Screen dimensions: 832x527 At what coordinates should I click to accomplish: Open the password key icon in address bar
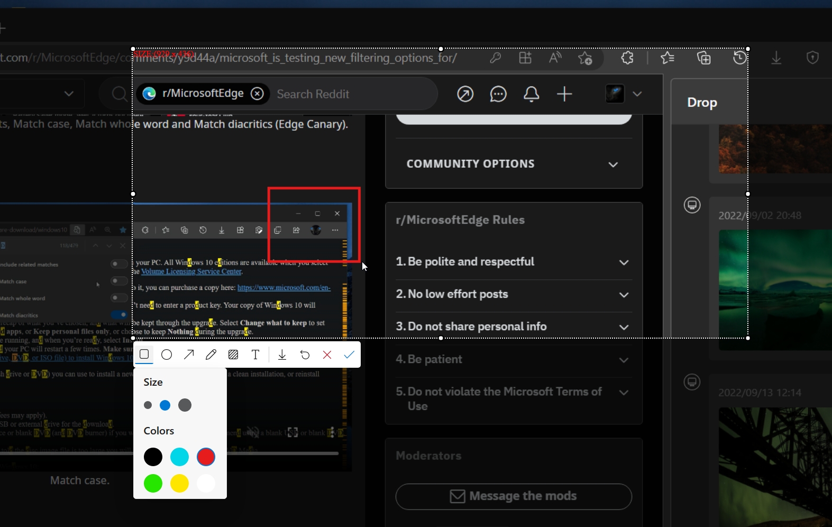496,58
